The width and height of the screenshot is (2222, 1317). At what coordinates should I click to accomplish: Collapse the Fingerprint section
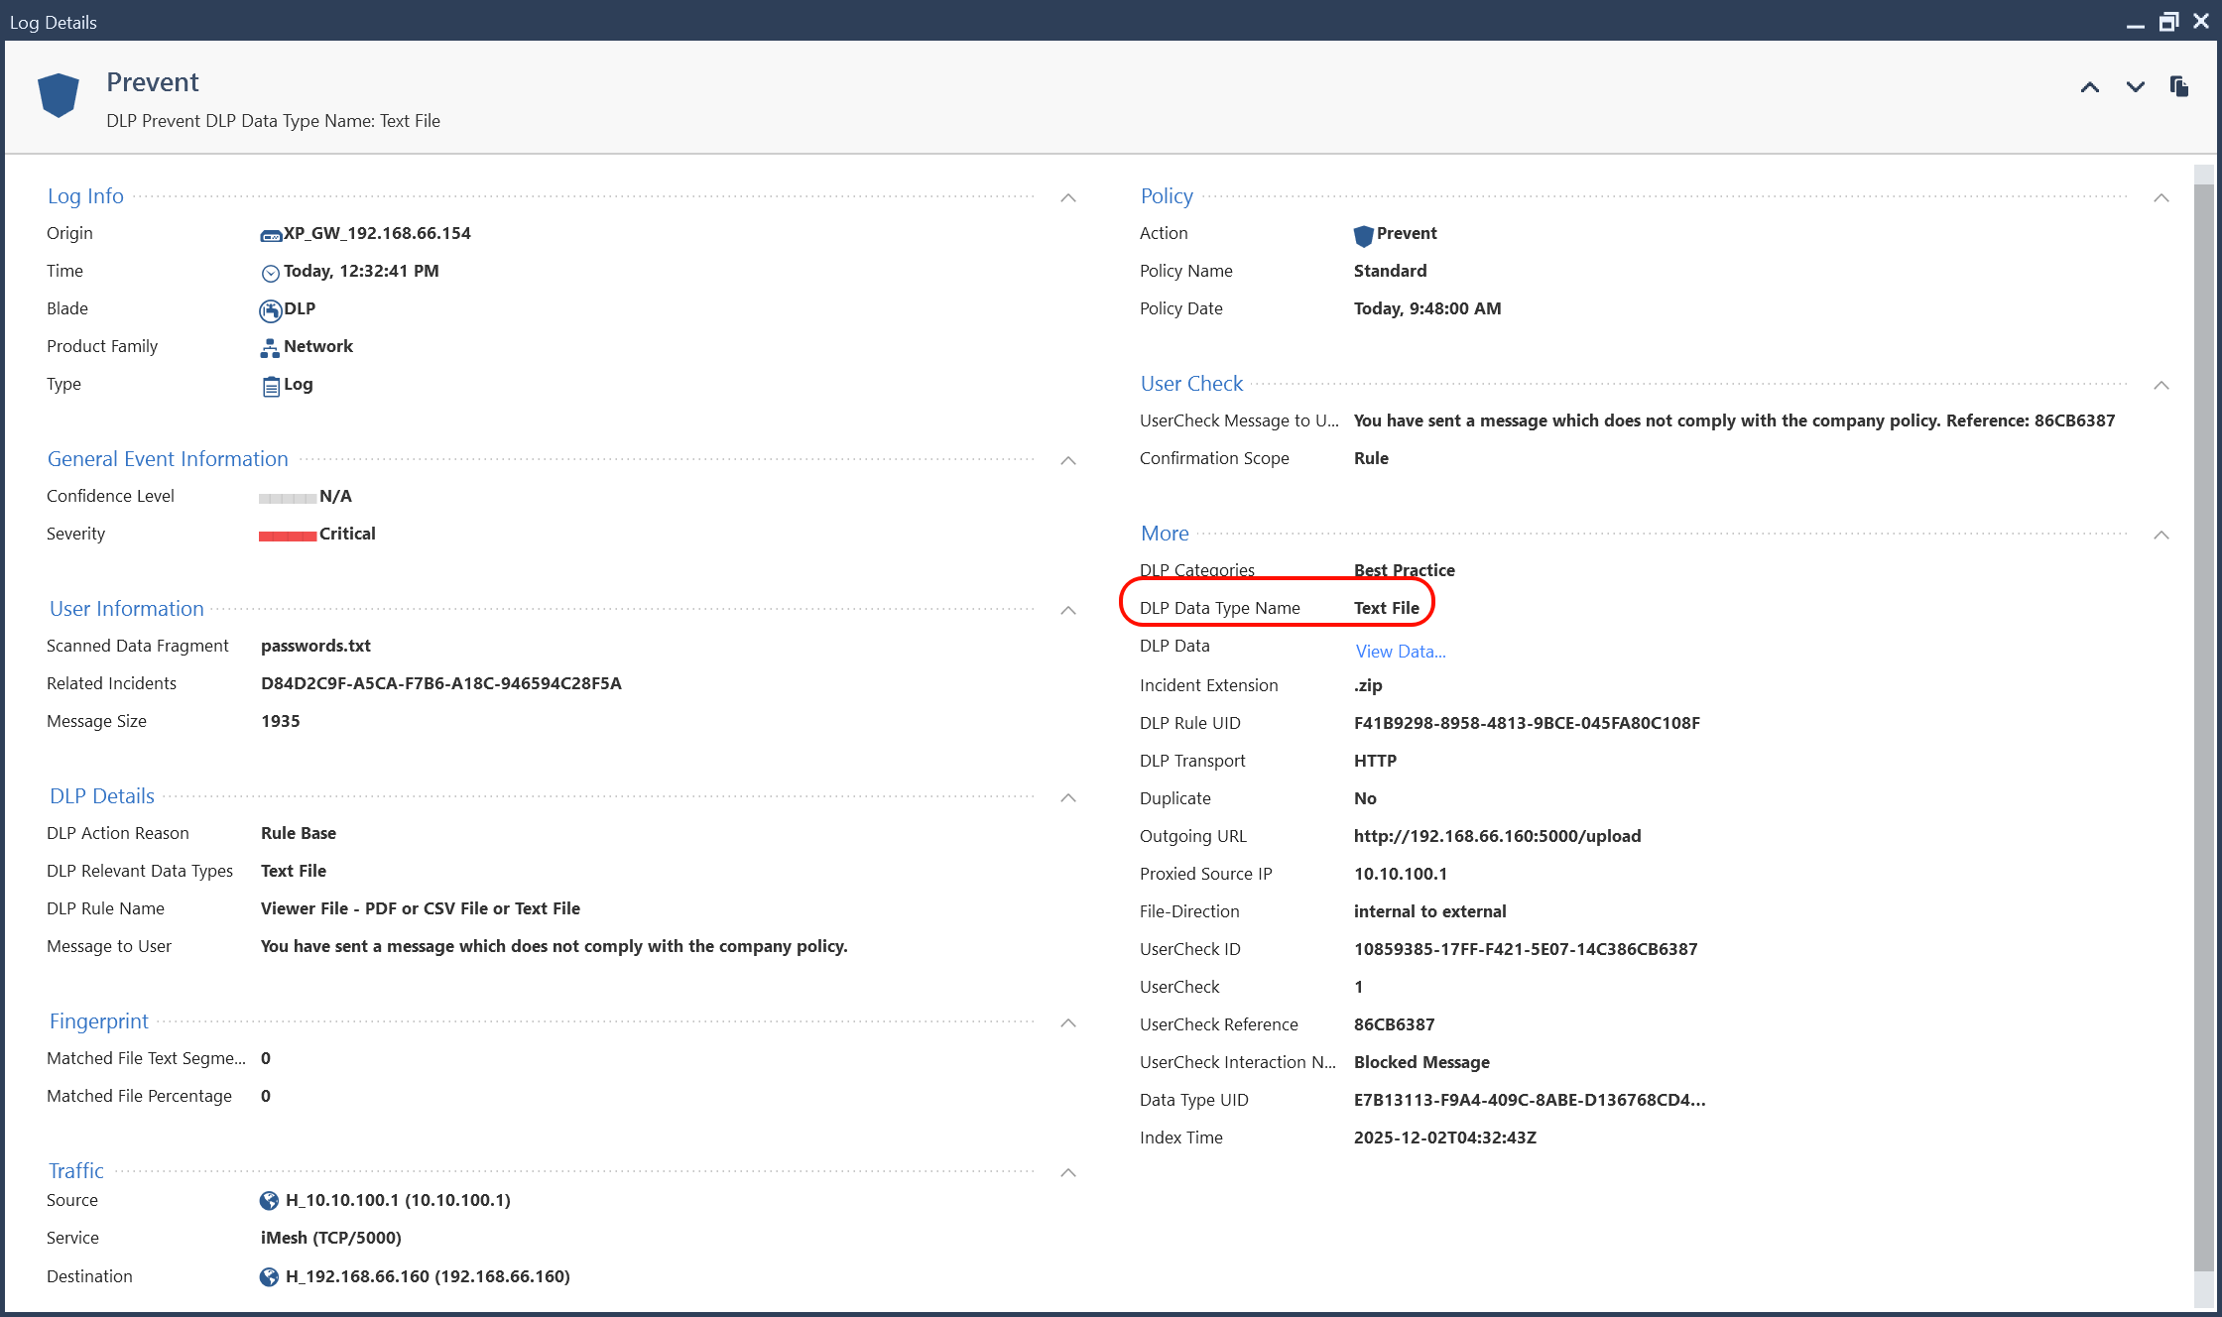coord(1068,1023)
